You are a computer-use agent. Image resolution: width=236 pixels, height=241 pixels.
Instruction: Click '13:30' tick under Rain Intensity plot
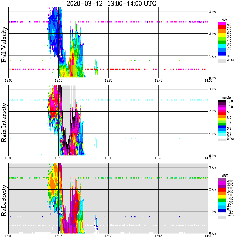tap(108, 158)
